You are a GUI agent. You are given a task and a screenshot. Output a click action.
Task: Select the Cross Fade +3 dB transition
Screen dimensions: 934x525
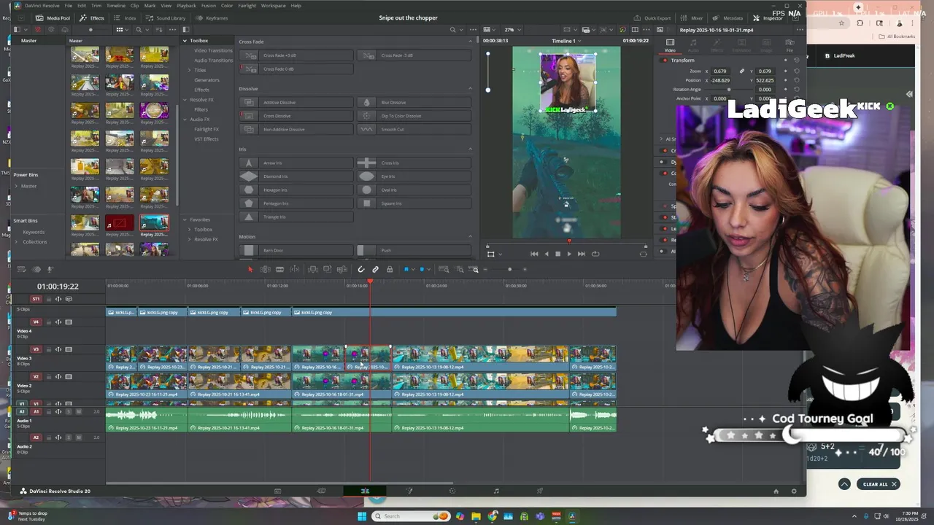[296, 55]
